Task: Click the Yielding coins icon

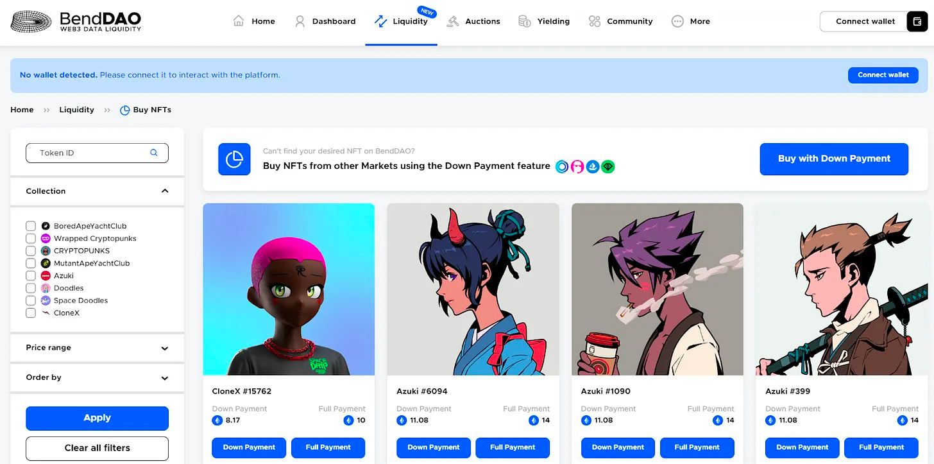Action: [525, 21]
